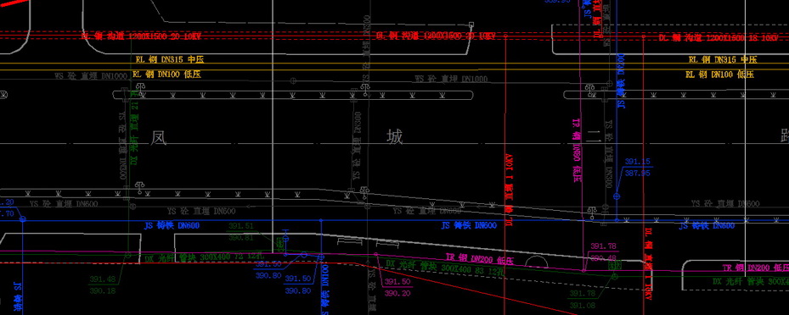Select the vertical green DX 光纤 直埋 21孔 label
This screenshot has width=789, height=315.
pyautogui.click(x=134, y=128)
